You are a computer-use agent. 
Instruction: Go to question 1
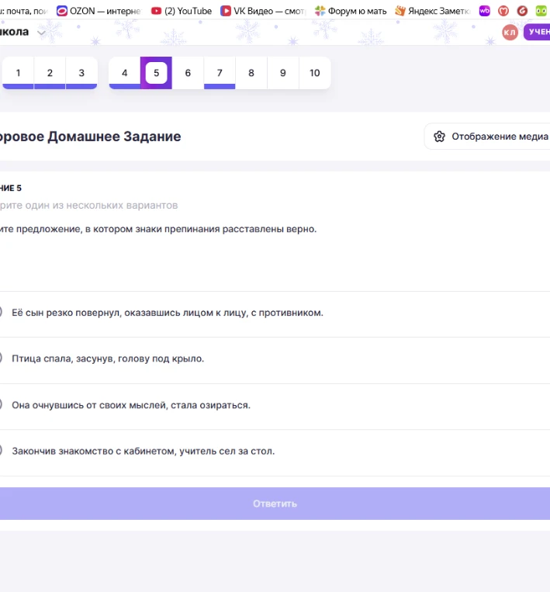(18, 73)
